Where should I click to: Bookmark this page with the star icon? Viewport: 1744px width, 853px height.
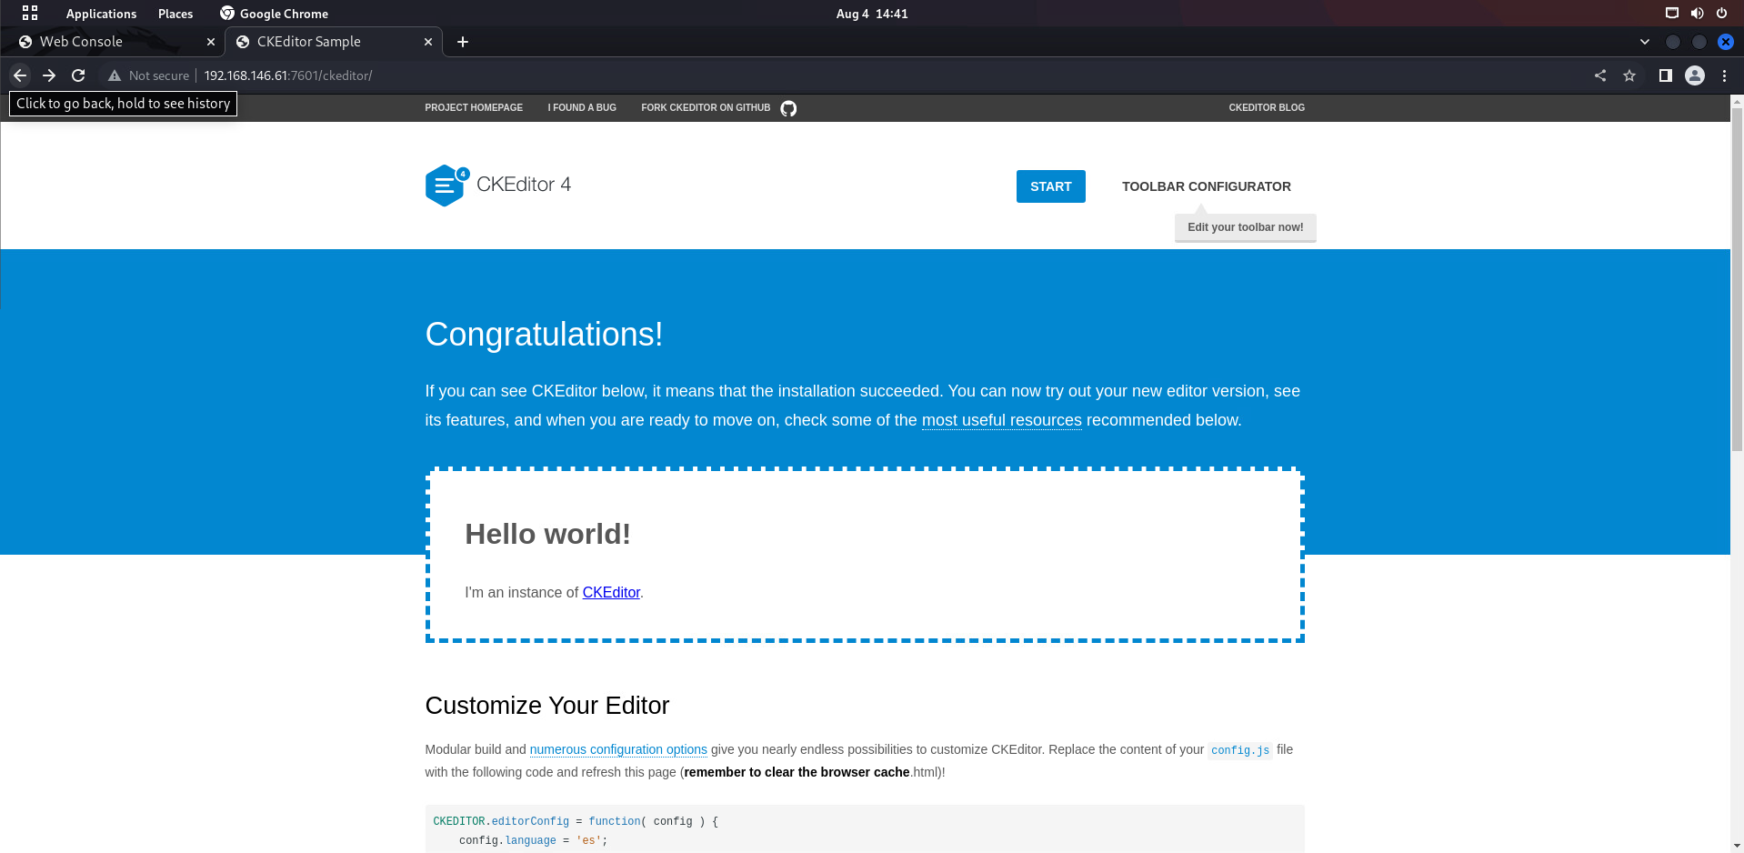click(x=1629, y=75)
